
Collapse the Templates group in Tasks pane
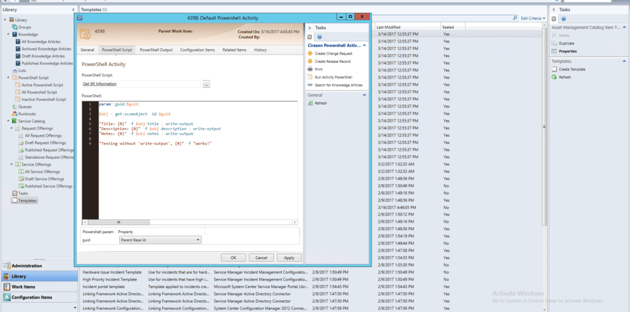coord(624,61)
